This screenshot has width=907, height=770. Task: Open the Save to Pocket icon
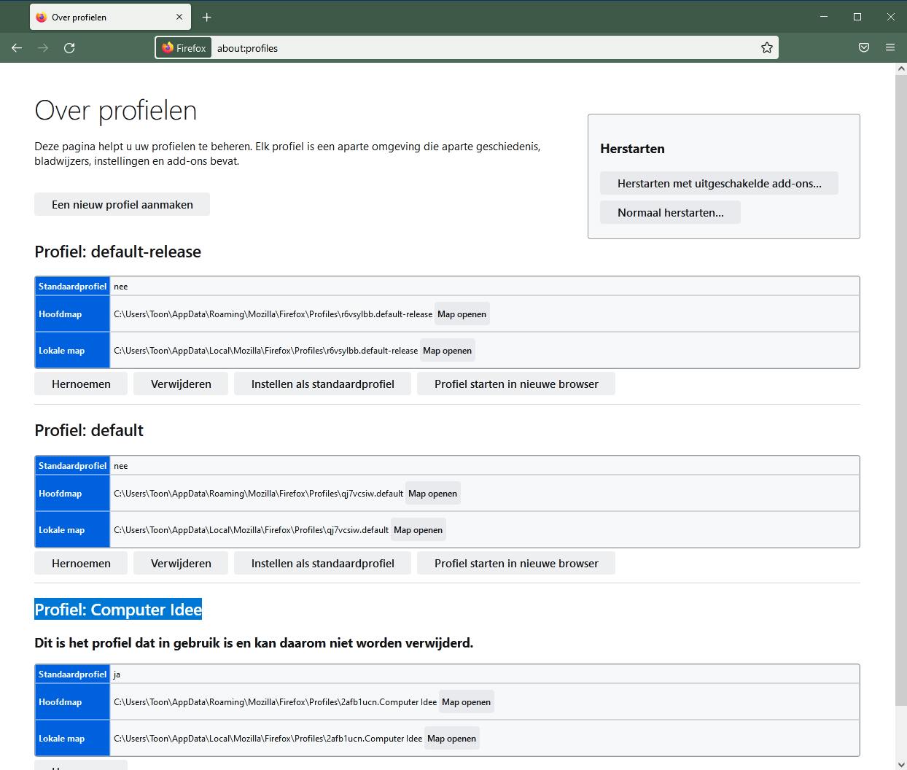point(864,48)
